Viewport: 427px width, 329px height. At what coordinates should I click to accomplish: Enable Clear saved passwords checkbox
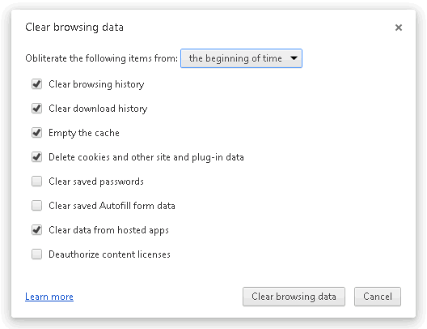tap(36, 182)
